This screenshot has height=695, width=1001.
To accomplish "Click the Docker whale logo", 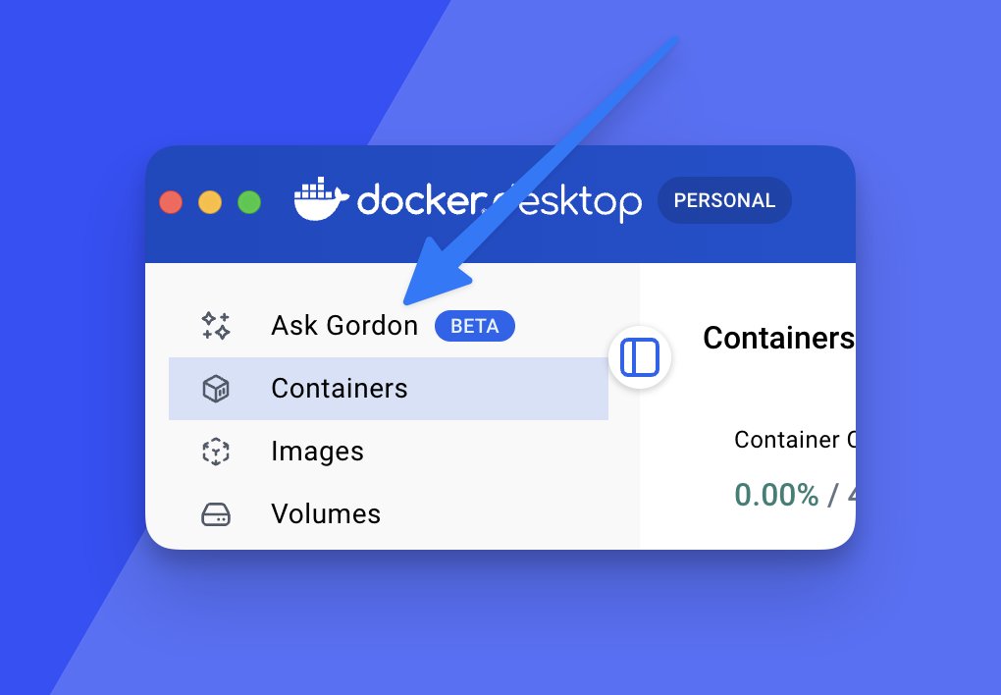I will (321, 198).
